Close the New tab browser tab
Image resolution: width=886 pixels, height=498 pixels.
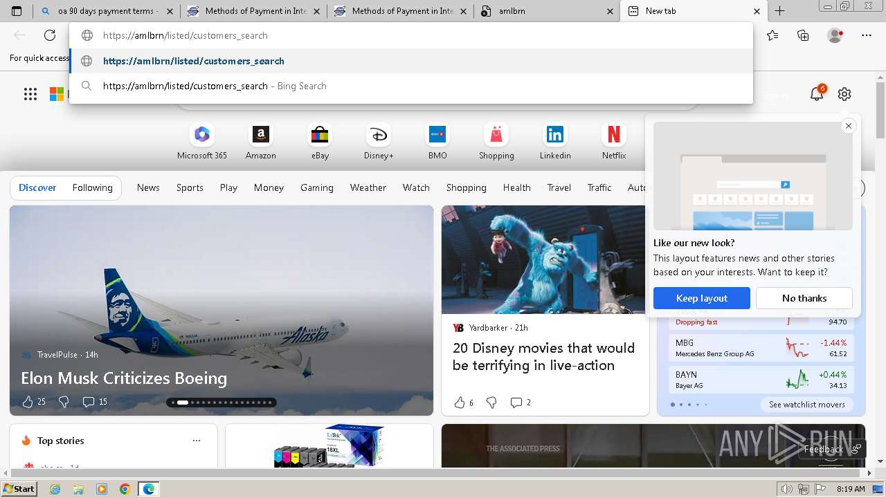click(x=757, y=11)
